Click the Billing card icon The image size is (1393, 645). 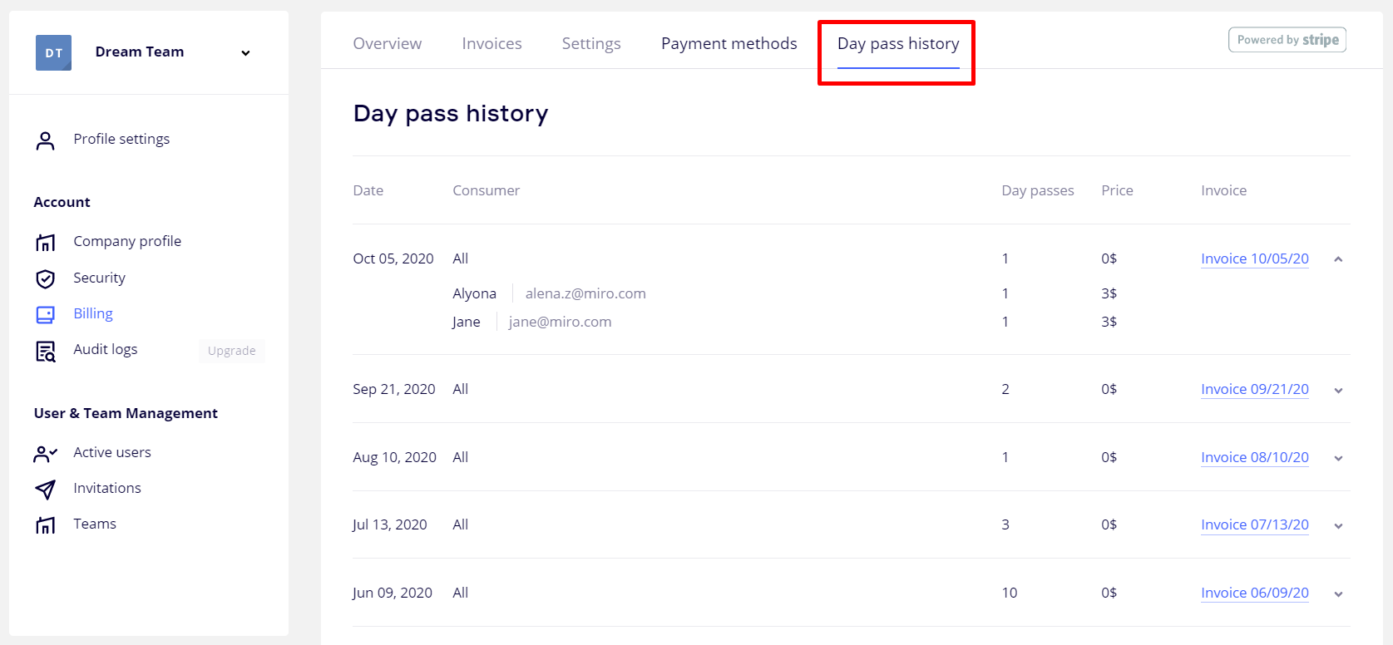pyautogui.click(x=46, y=314)
